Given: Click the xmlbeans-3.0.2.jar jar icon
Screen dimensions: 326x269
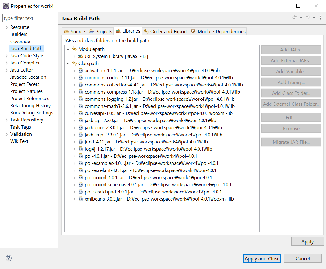Looking at the screenshot, I should (x=81, y=199).
